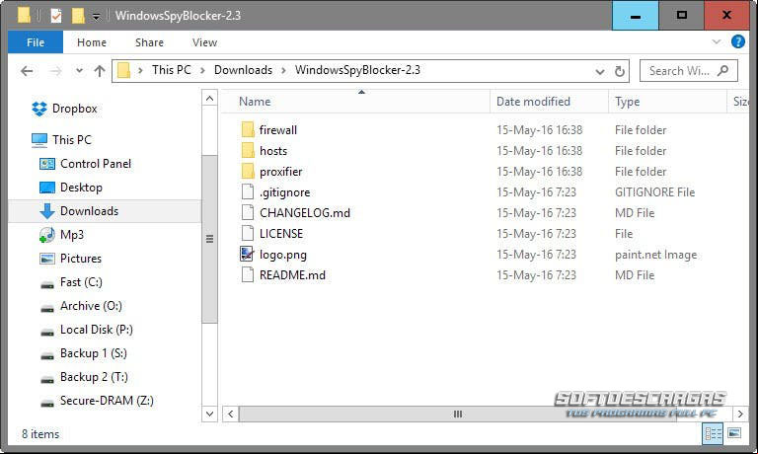
Task: Click WindowsSpyBlocker-2.3 breadcrumb in address bar
Action: point(357,70)
